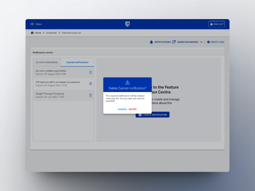Click 'Expired | 07 August 2023, 9:30' text

[51, 74]
